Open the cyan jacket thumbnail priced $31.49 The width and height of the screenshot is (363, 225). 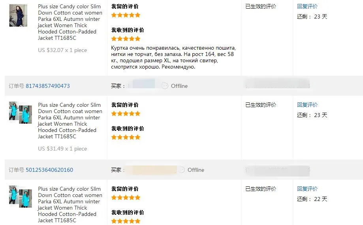[x=21, y=113]
